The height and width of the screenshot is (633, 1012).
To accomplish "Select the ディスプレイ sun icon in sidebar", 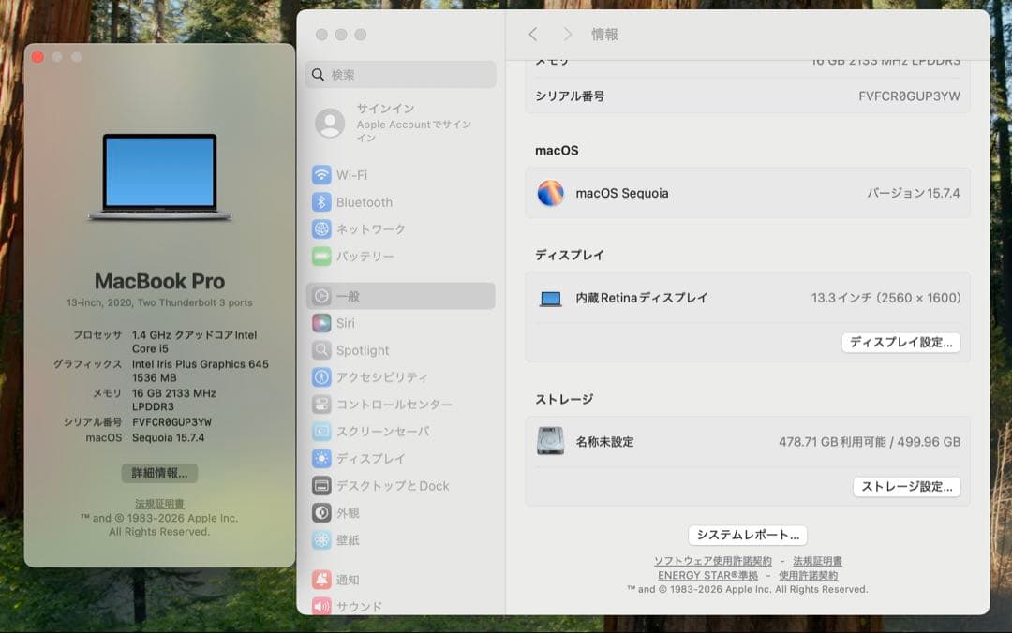I will coord(321,458).
